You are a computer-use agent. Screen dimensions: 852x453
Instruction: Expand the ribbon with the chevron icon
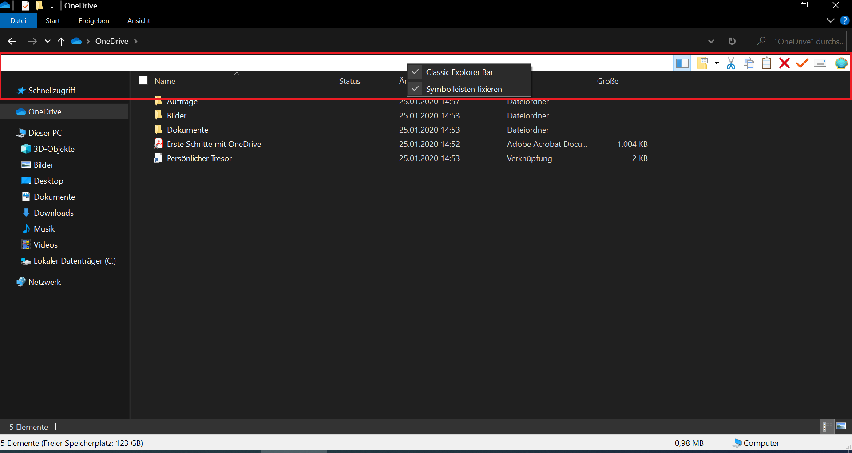coord(830,20)
